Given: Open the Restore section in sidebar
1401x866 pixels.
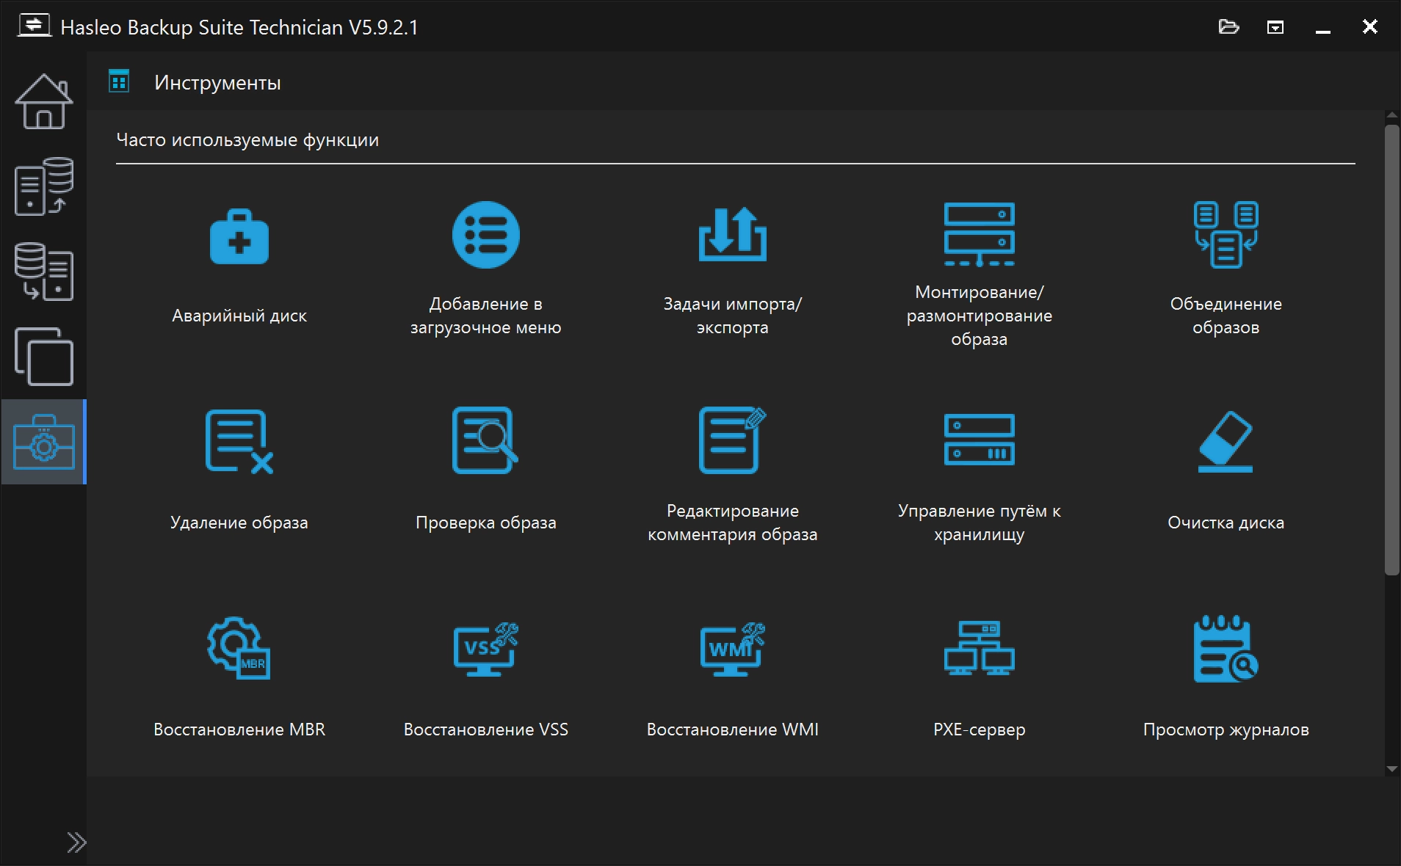Looking at the screenshot, I should click(x=44, y=272).
